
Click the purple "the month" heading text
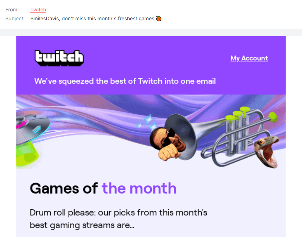pos(139,188)
